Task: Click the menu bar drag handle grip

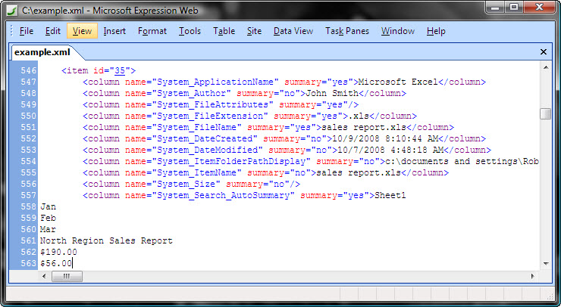Action: (x=11, y=31)
